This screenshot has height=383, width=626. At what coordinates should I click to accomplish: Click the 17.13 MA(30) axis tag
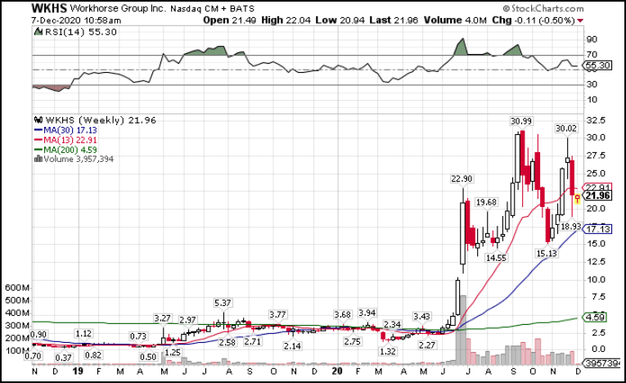597,229
